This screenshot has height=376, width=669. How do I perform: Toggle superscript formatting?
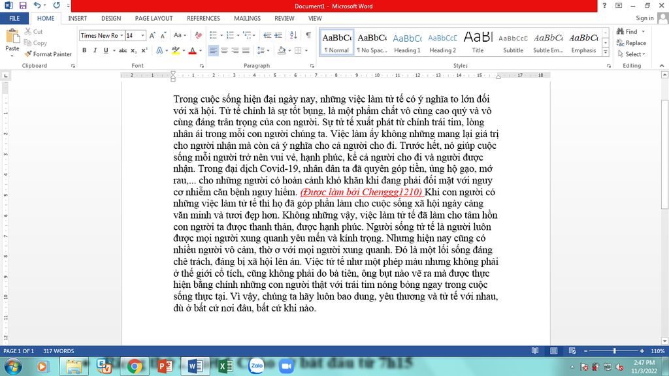(x=144, y=50)
